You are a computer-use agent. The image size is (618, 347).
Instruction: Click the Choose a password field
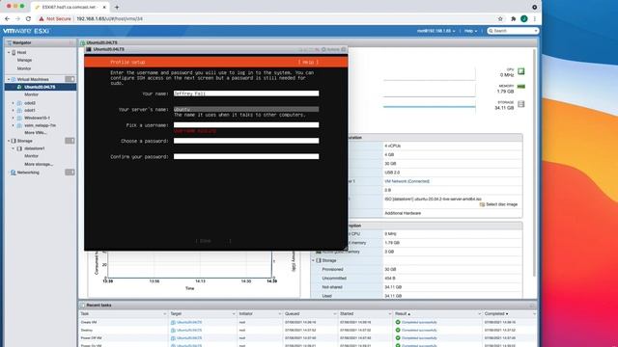coord(246,141)
